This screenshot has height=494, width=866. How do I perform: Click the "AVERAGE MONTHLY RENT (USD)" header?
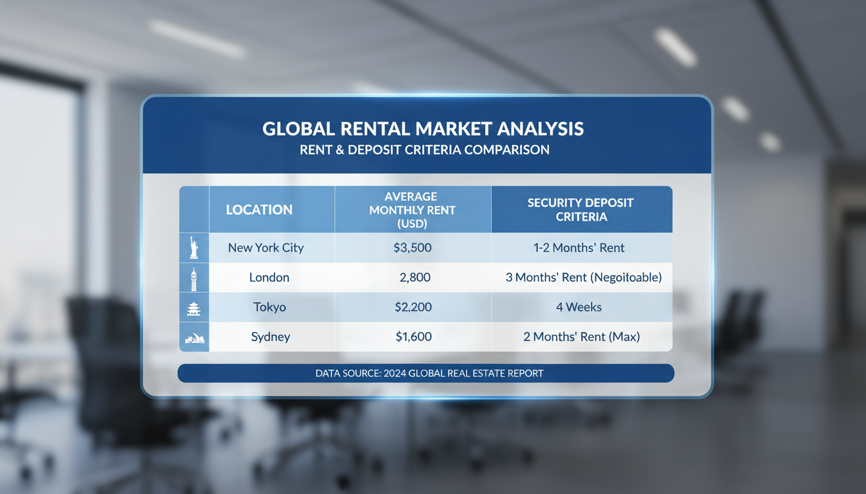click(412, 210)
